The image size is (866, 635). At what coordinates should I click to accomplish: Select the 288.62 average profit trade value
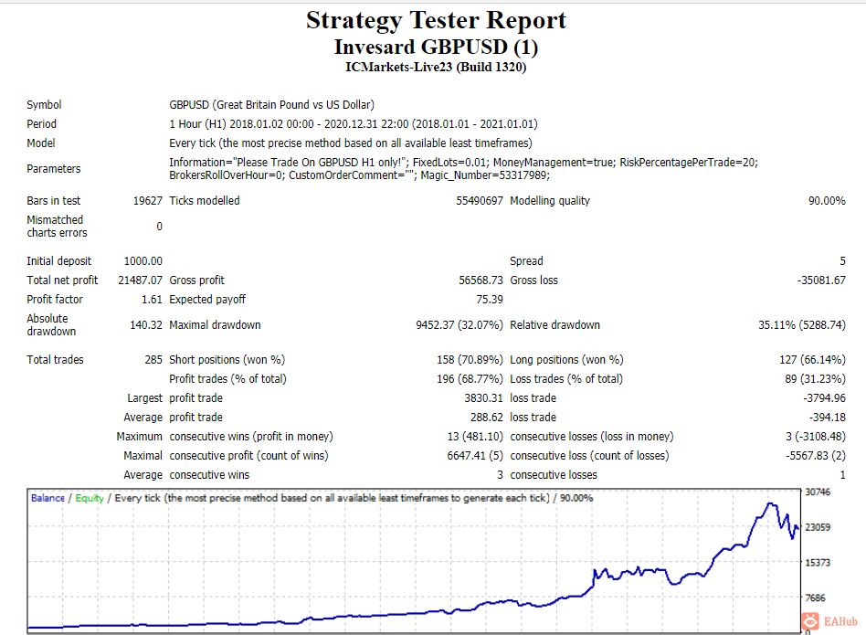click(487, 418)
